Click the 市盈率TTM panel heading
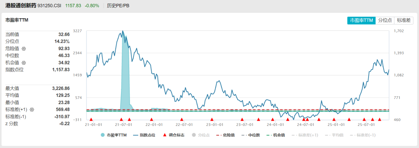419x148 pixels. pos(17,20)
